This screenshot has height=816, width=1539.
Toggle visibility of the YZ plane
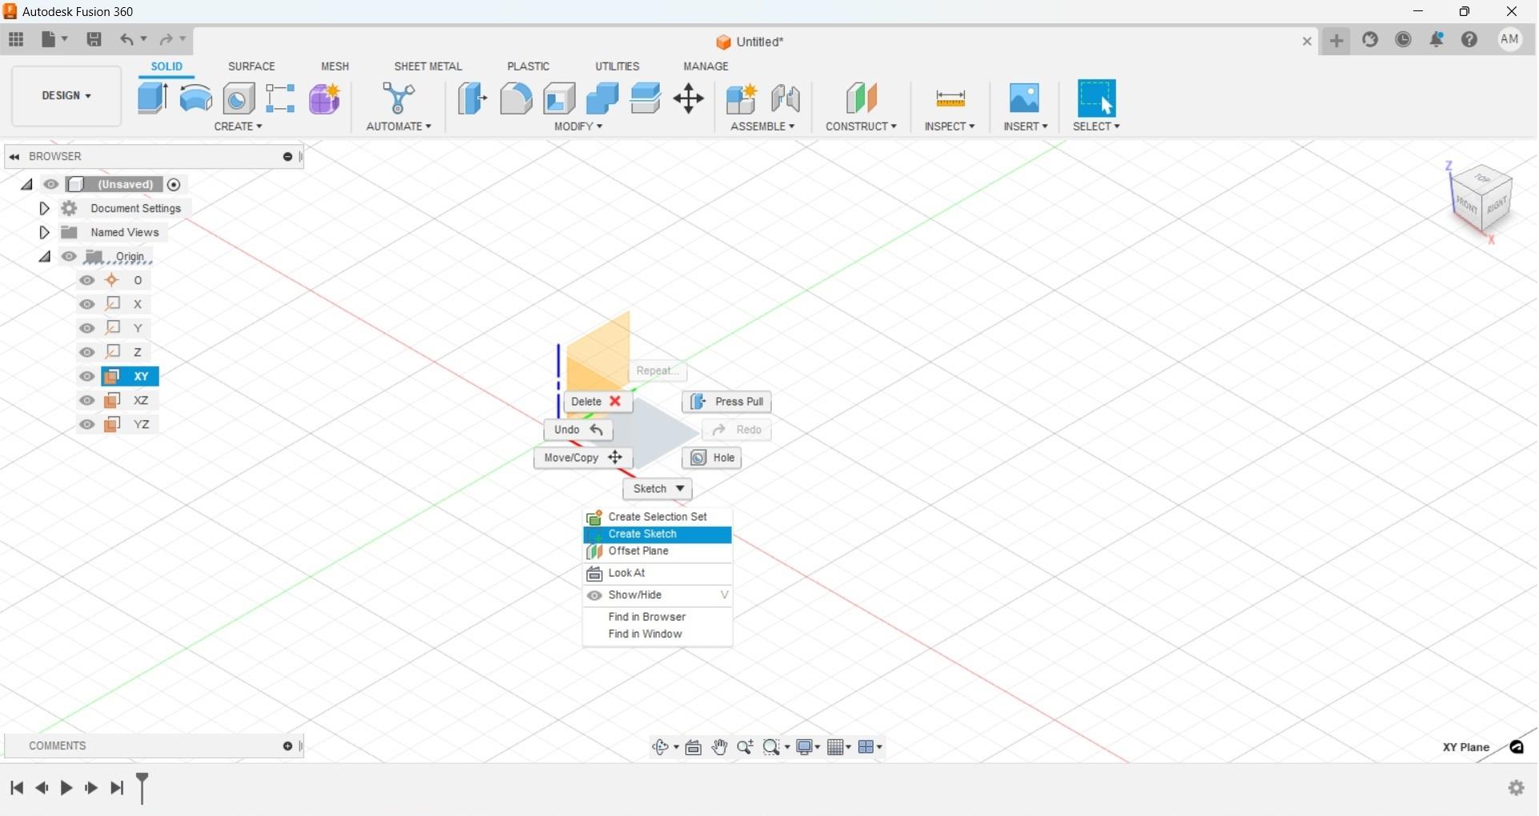tap(87, 425)
